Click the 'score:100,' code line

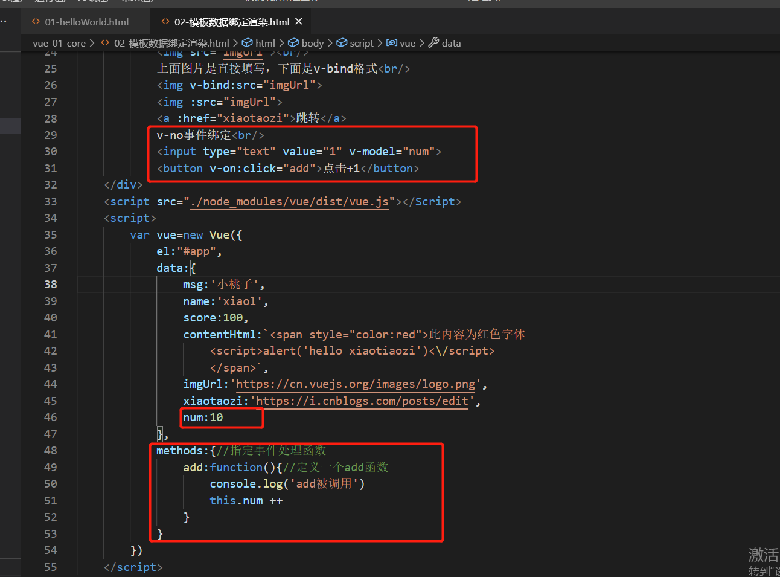216,318
